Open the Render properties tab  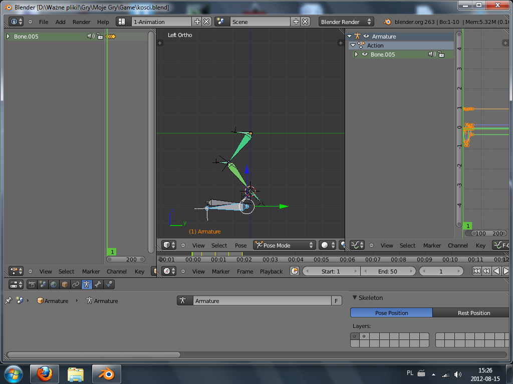pos(32,284)
